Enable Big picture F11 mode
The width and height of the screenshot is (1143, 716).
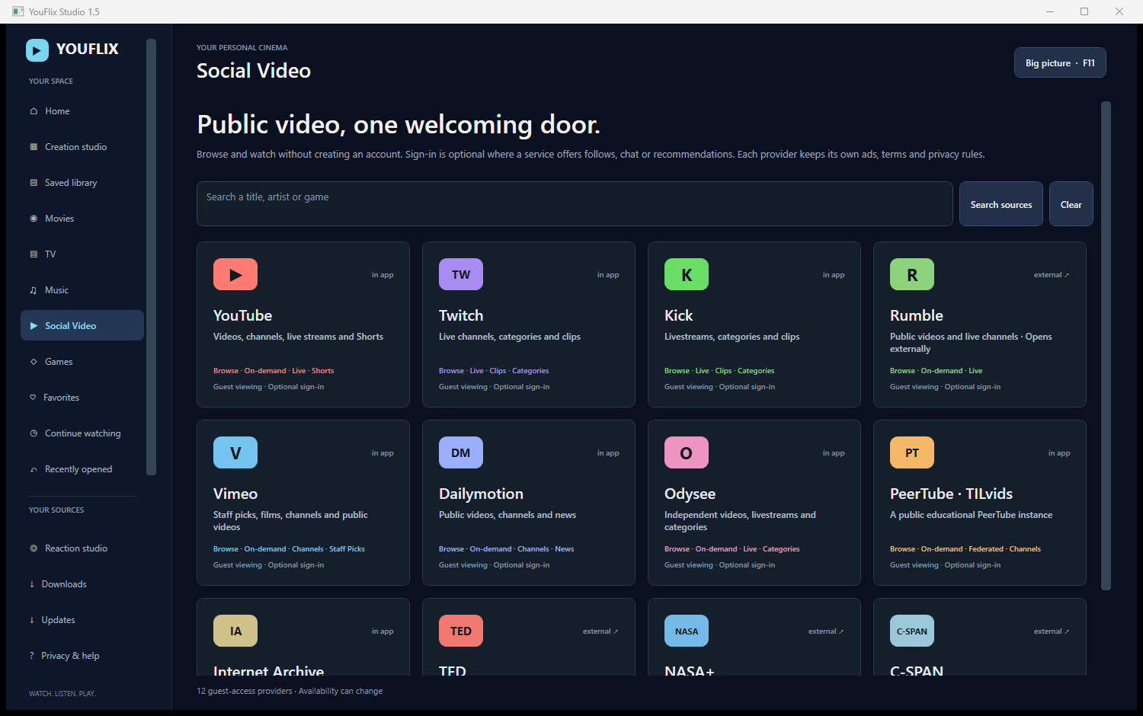(x=1060, y=63)
